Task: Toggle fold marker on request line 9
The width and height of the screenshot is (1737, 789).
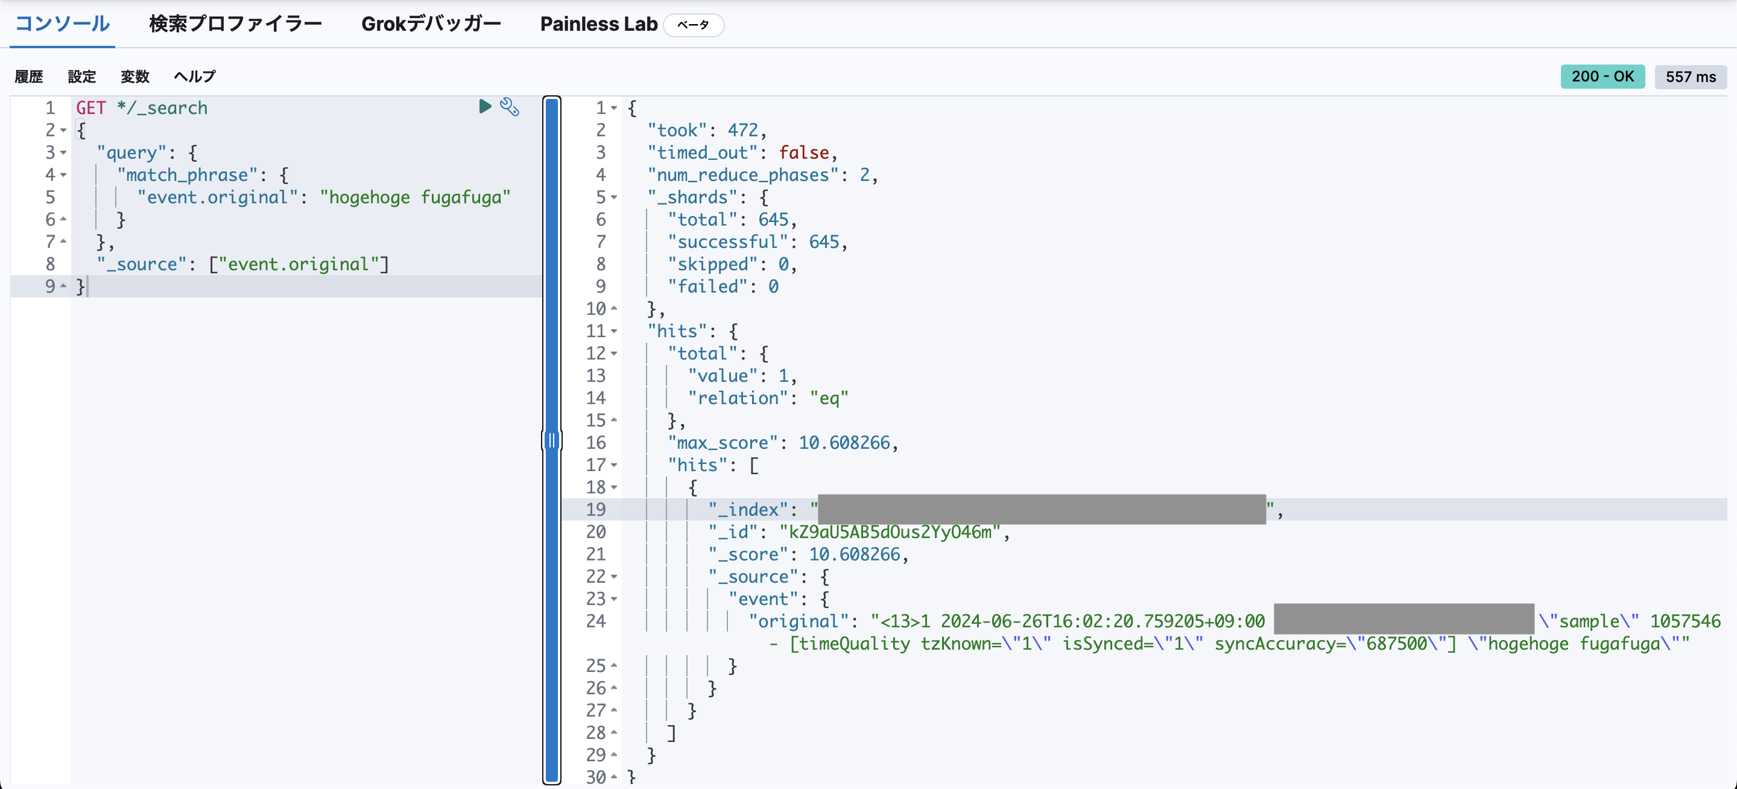Action: [x=63, y=286]
